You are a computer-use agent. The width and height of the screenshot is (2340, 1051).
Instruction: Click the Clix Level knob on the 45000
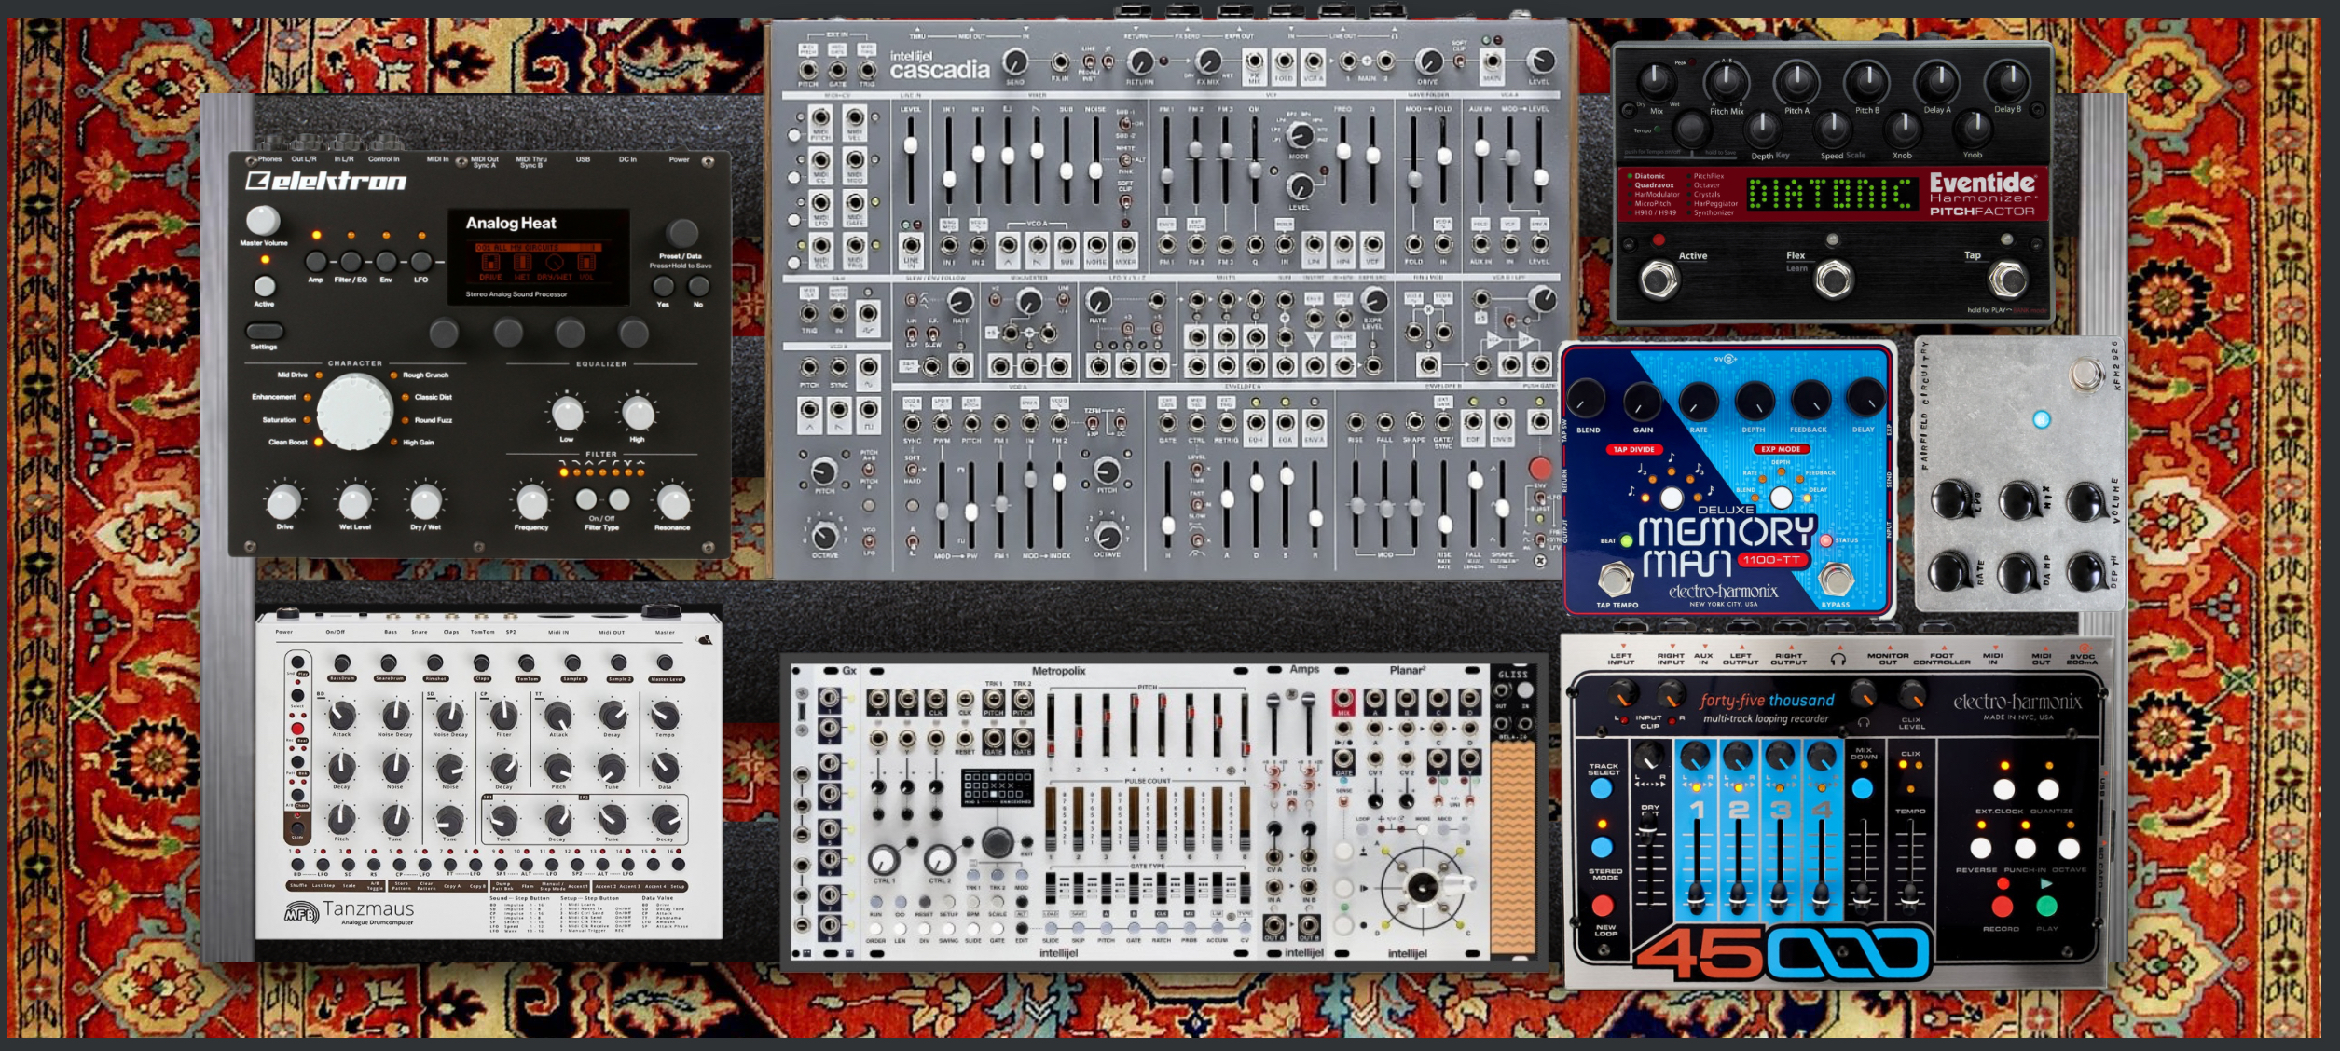tap(1911, 695)
